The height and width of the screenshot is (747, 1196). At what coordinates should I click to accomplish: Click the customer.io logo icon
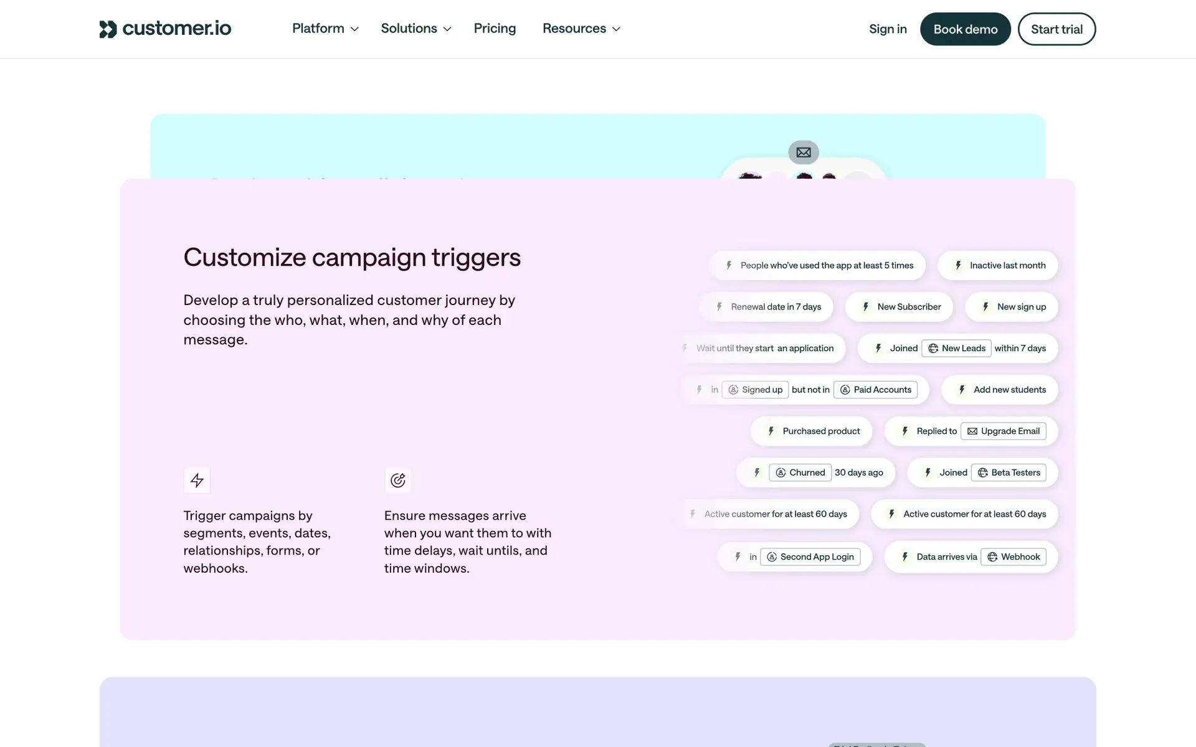108,29
